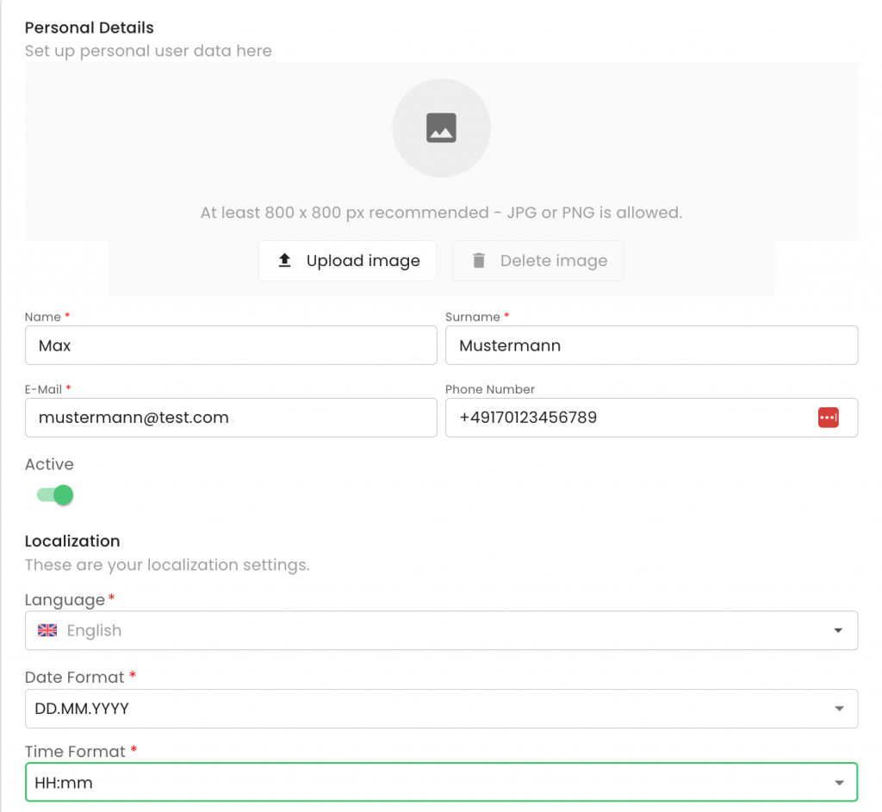Select the DD.MM.YYYY date format value

coord(81,709)
